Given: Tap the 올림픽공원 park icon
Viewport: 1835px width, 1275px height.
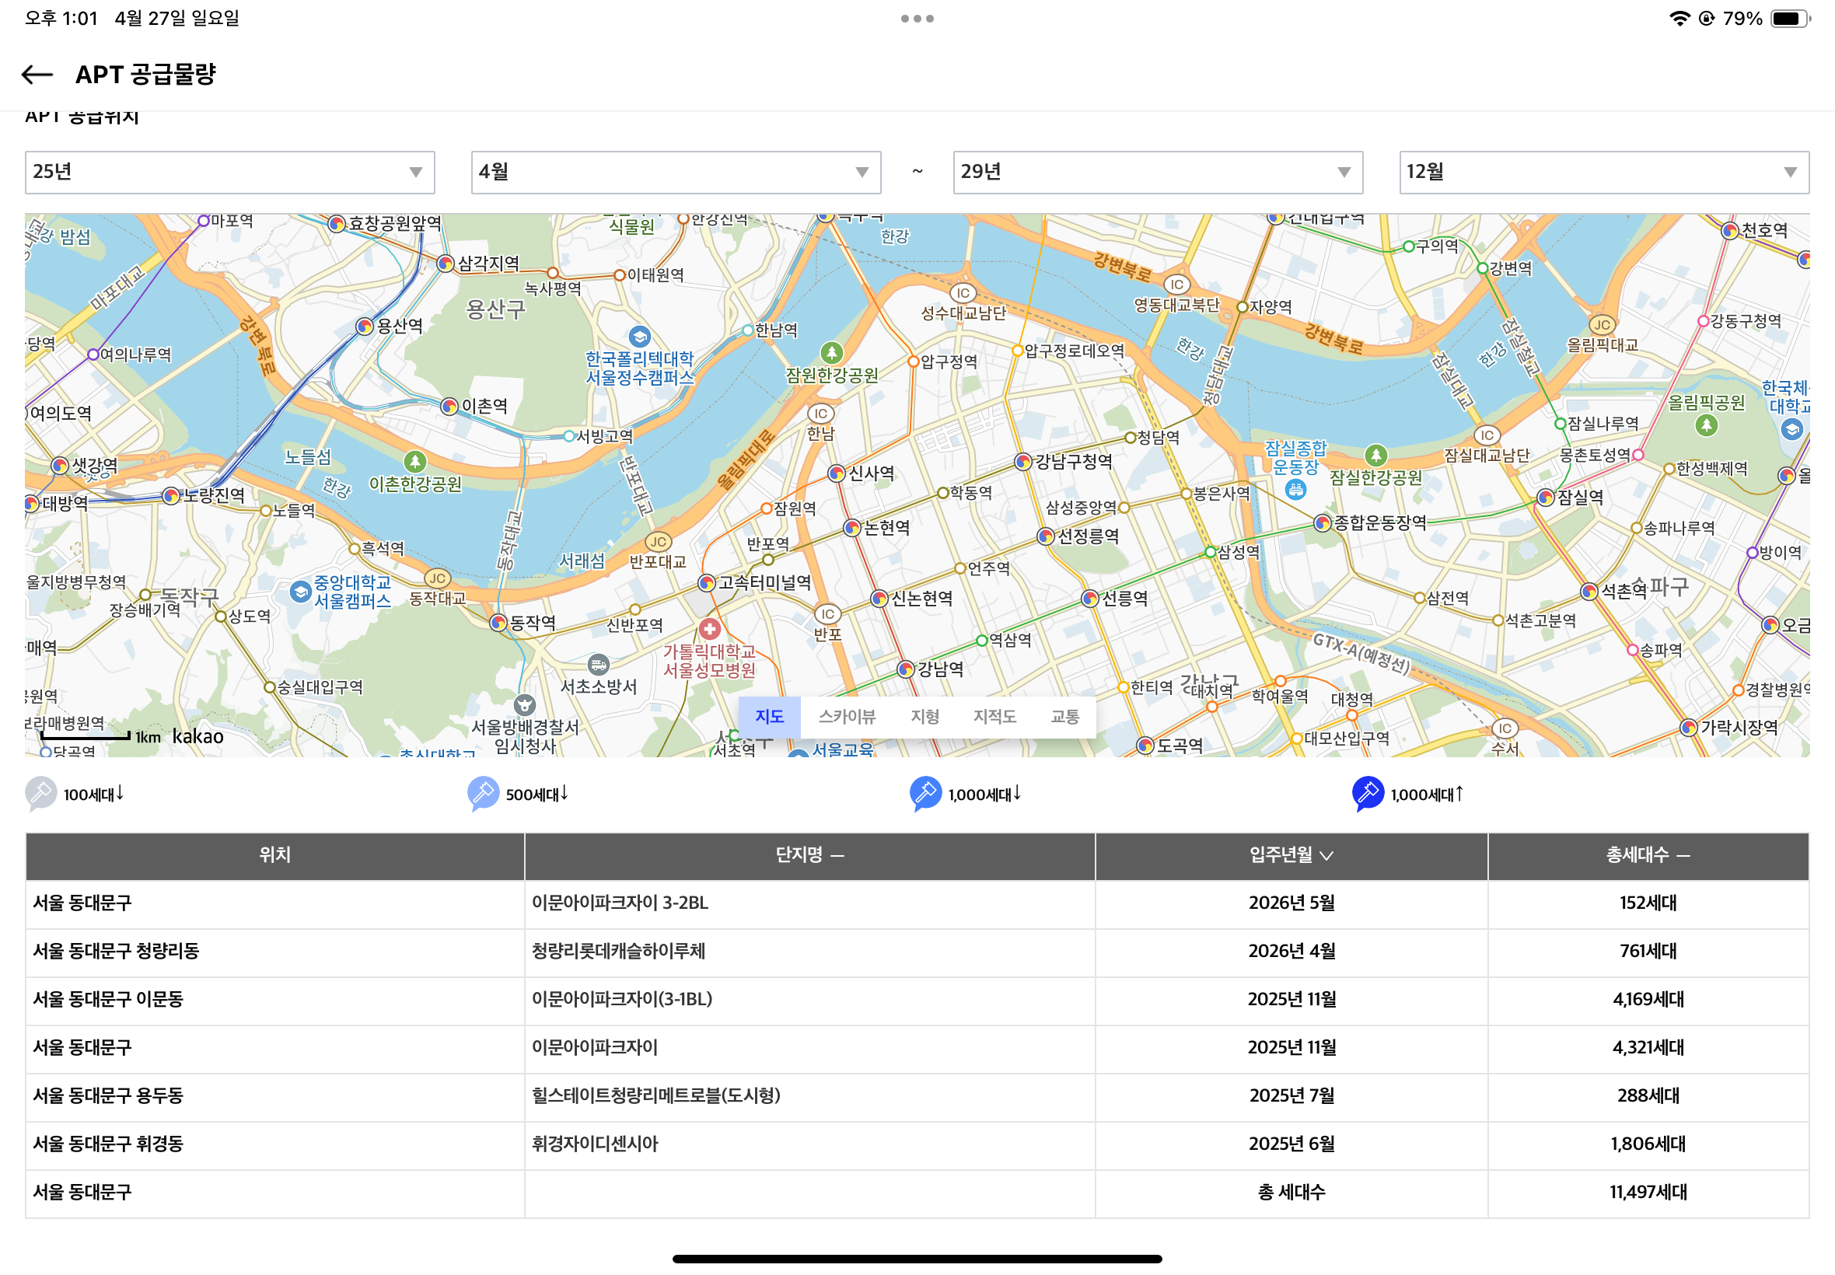Looking at the screenshot, I should click(1706, 425).
